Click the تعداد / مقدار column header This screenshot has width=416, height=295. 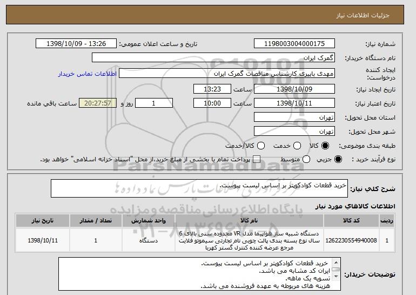coord(96,221)
